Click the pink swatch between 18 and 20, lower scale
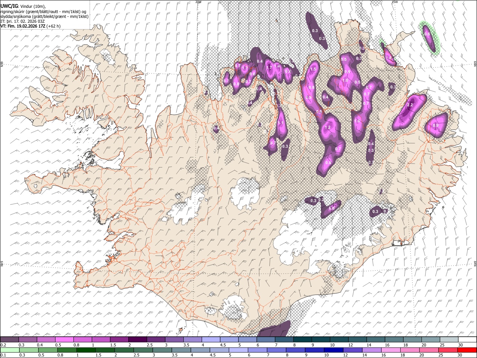477x358 pixels. (x=410, y=350)
